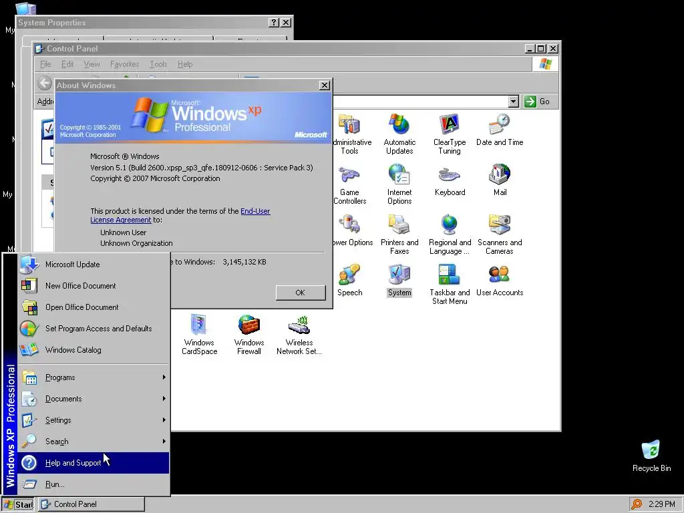
Task: Select the System icon in Control Panel
Action: [399, 280]
